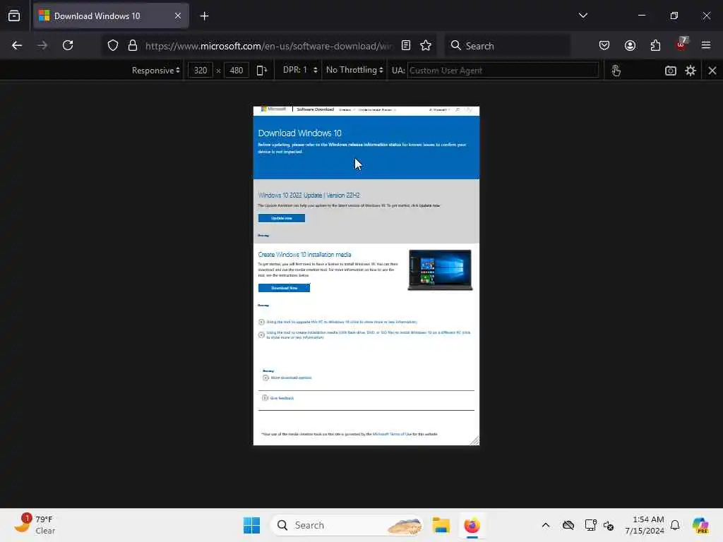723x542 pixels.
Task: Click the microsoft.com URL address field
Action: 269,46
